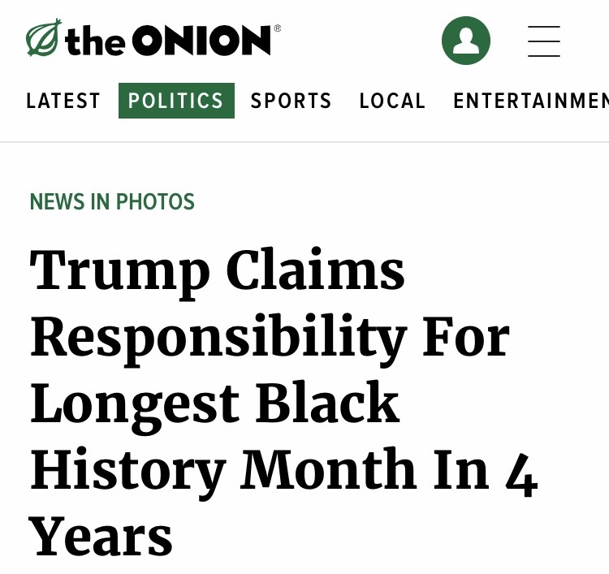The image size is (609, 574).
Task: Click the word Years ending the headline
Action: pos(101,536)
